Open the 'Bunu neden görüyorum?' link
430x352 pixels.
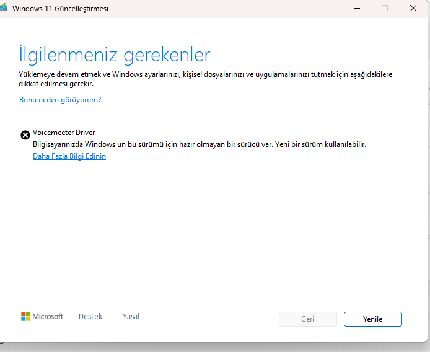[60, 100]
